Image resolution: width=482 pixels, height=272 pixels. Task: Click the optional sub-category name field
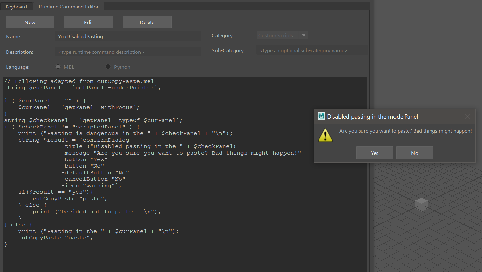(x=312, y=50)
